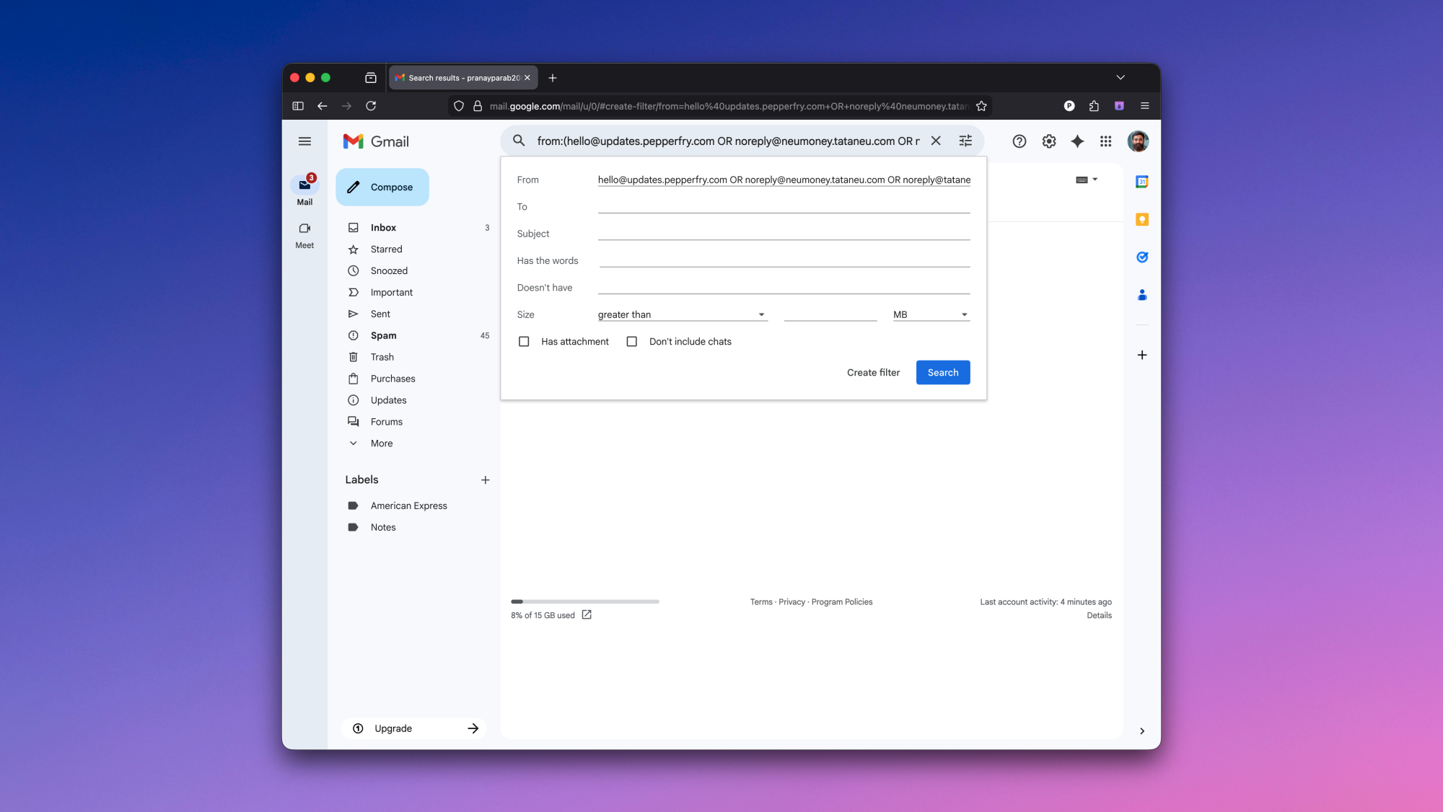Open Gmail Help via the question mark icon
The image size is (1443, 812).
(x=1019, y=141)
